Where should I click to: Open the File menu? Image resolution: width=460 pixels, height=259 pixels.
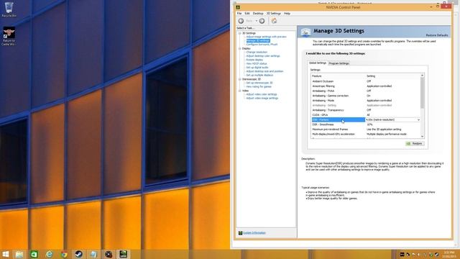pyautogui.click(x=239, y=14)
